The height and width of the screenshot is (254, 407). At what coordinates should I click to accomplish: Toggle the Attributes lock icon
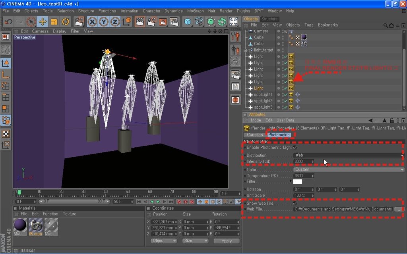[391, 120]
